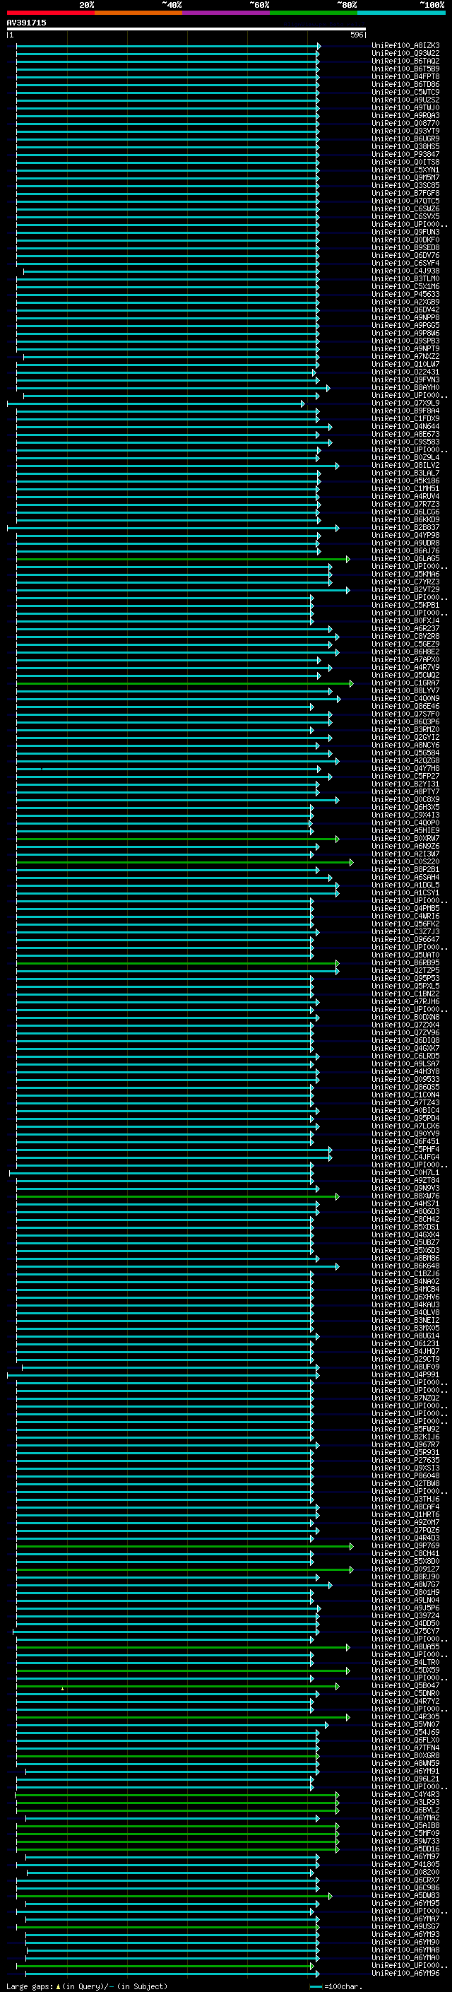This screenshot has width=452, height=1992.
Task: Open hit UniRef100_A9RQA3
Action: tap(405, 115)
